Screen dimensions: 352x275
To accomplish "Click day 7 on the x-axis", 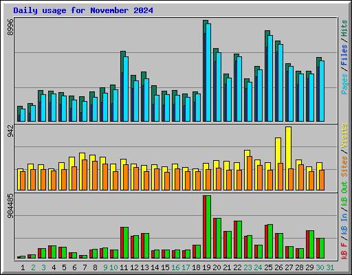I will (85, 267).
